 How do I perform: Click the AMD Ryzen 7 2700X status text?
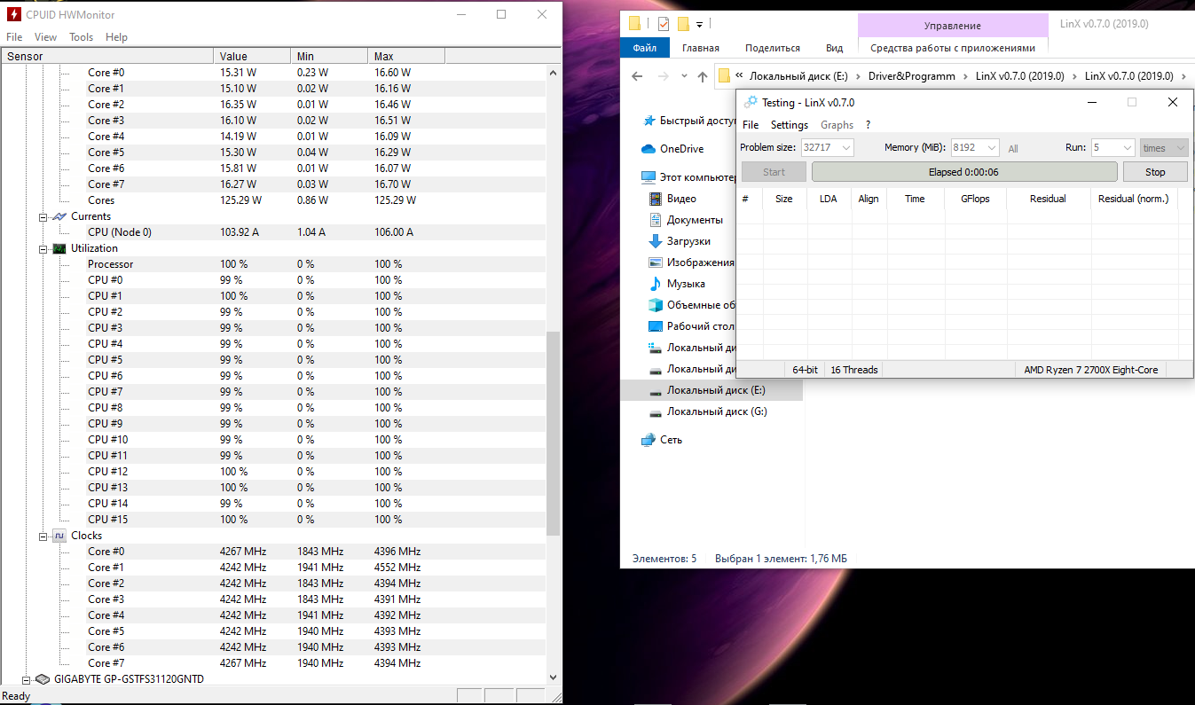[x=1091, y=370]
